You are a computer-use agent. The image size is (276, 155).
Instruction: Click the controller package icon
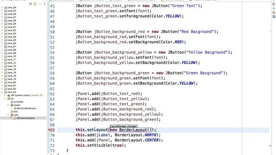[12, 102]
